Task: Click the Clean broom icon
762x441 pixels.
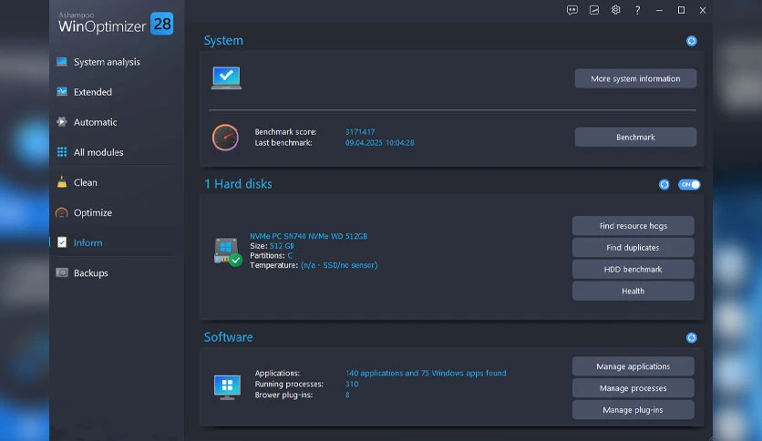Action: (62, 182)
